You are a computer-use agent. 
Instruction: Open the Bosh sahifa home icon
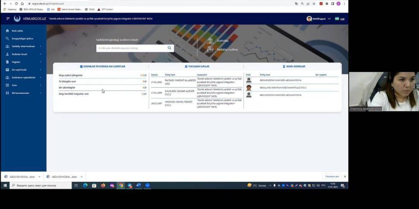[7, 31]
